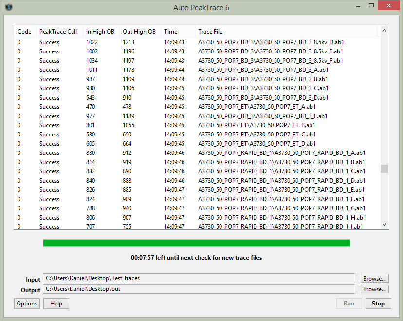Select the A3730_50_POP7_BD_3_D.ab1 trace file
This screenshot has height=321, width=403.
tap(263, 98)
